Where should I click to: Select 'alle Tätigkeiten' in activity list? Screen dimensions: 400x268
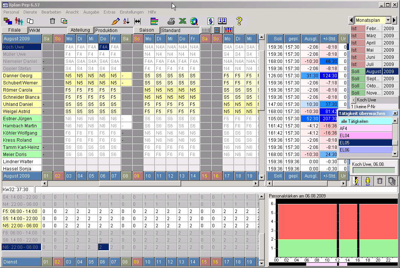coord(365,121)
